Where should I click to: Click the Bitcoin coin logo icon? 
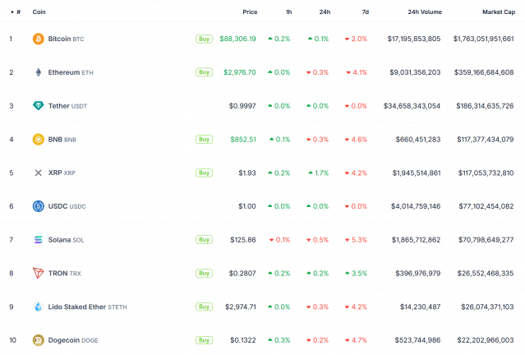(38, 39)
